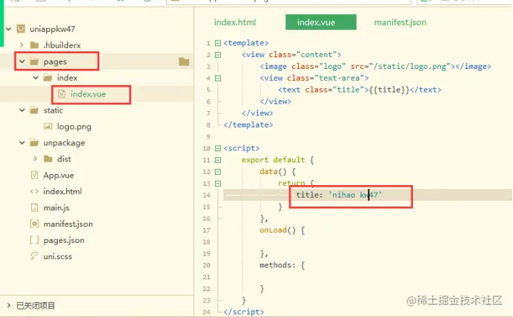Image resolution: width=513 pixels, height=317 pixels.
Task: Click the closing </script> tag line
Action: (244, 312)
